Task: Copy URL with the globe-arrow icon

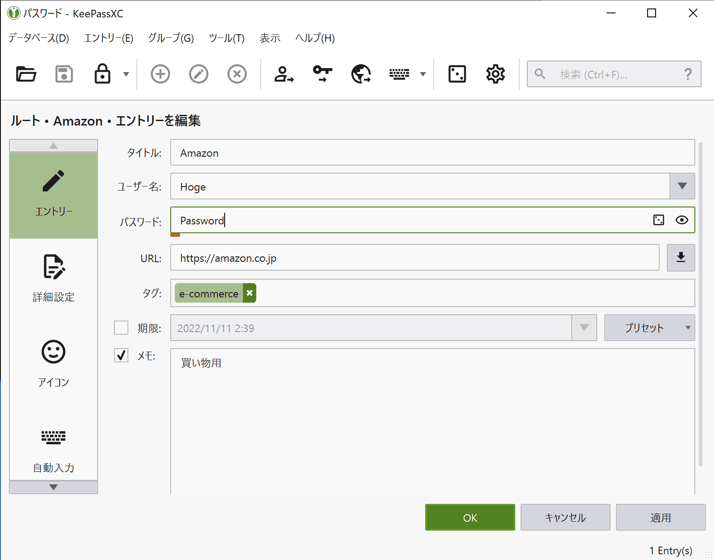Action: tap(361, 74)
